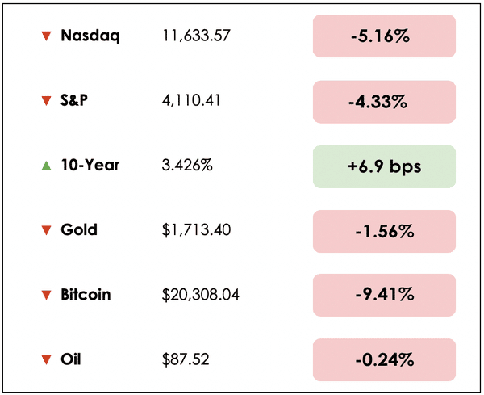Click the -5.16% change badge
The height and width of the screenshot is (395, 484).
pyautogui.click(x=384, y=36)
